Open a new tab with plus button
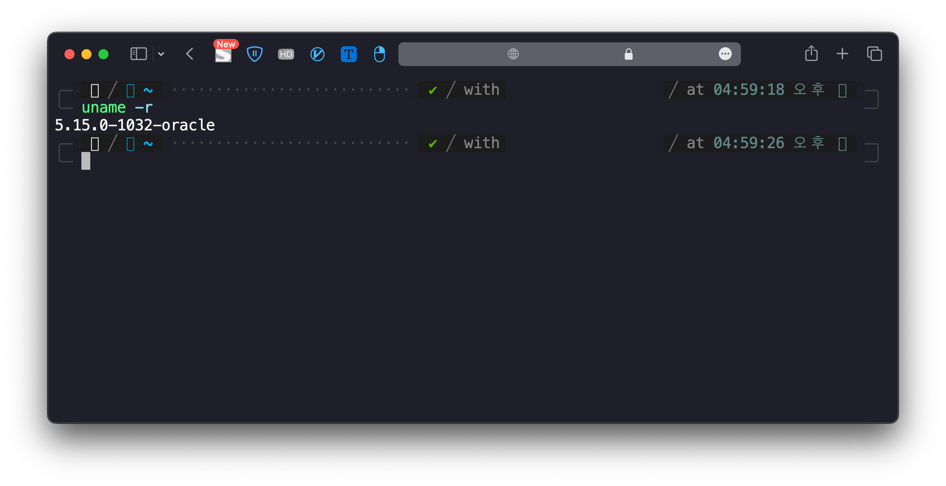The image size is (946, 486). point(842,54)
